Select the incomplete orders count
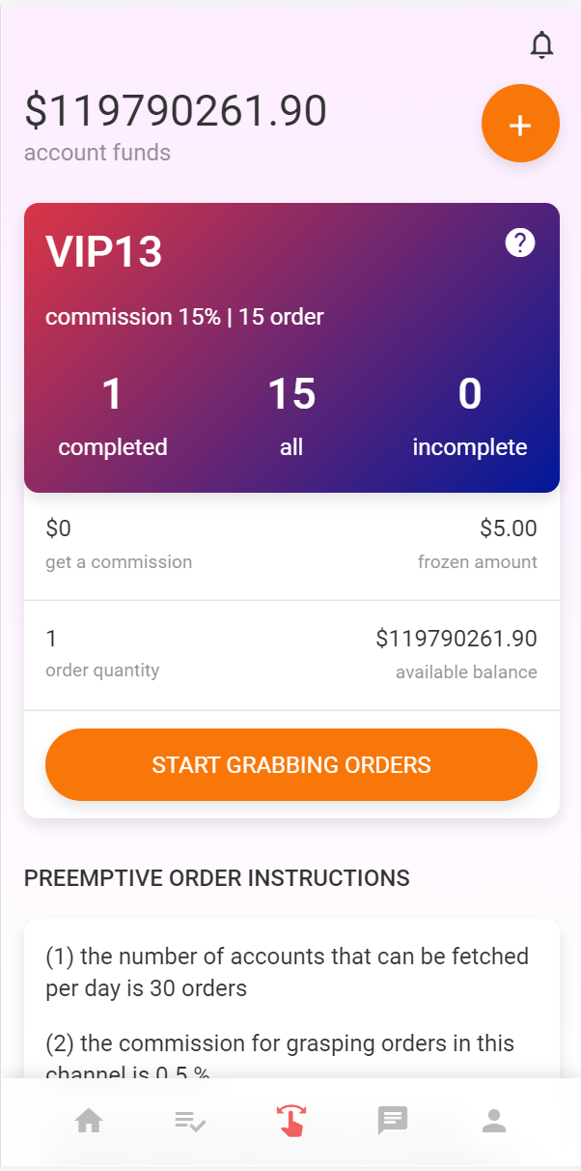 pos(470,394)
